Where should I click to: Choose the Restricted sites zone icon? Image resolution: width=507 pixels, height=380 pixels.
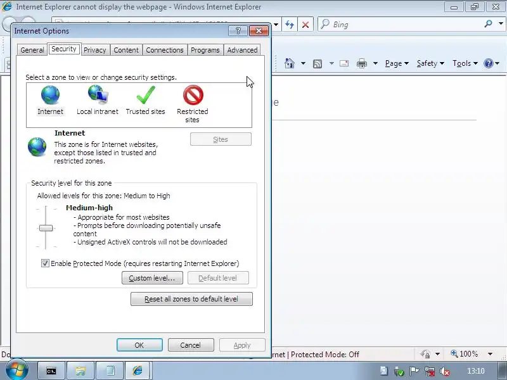(193, 95)
